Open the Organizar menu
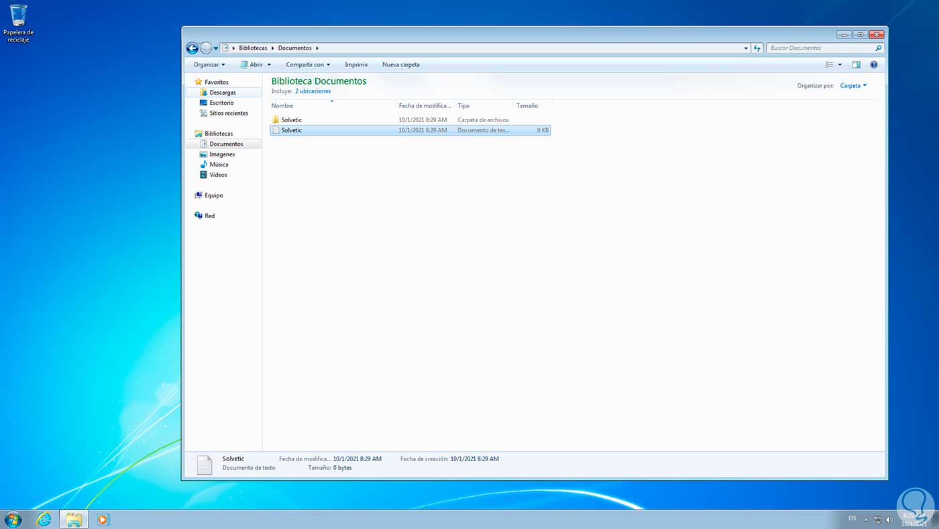This screenshot has width=939, height=529. (x=209, y=65)
